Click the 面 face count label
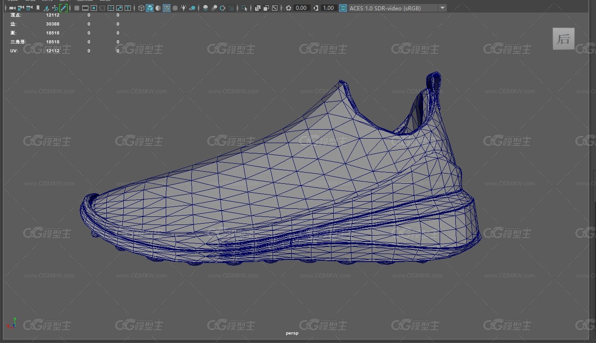Image resolution: width=596 pixels, height=343 pixels. click(x=13, y=33)
